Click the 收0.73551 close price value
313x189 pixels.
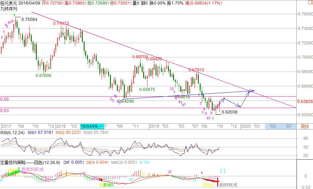click(121, 3)
